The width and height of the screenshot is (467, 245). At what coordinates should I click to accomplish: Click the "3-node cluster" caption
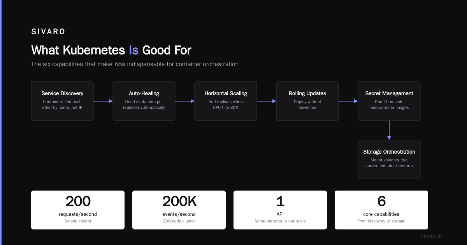click(78, 221)
